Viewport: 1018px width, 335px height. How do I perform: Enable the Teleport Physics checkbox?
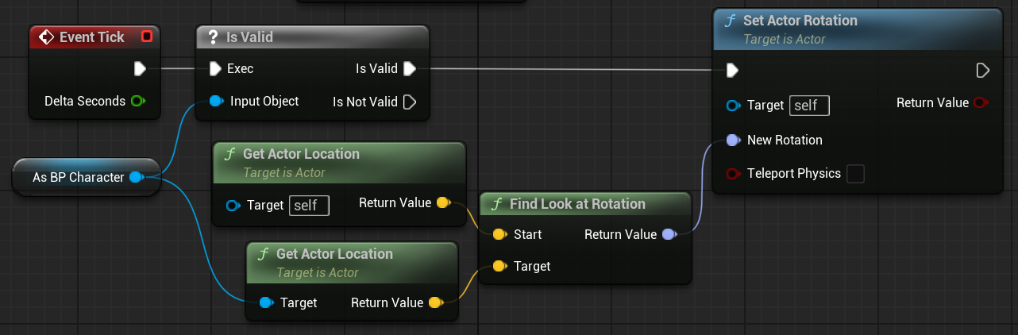[x=855, y=173]
